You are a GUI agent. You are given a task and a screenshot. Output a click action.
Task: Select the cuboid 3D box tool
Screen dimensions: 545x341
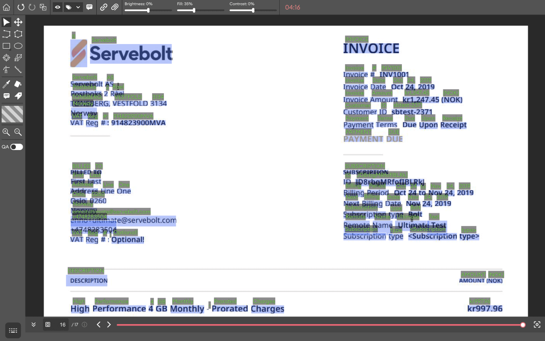tap(18, 58)
